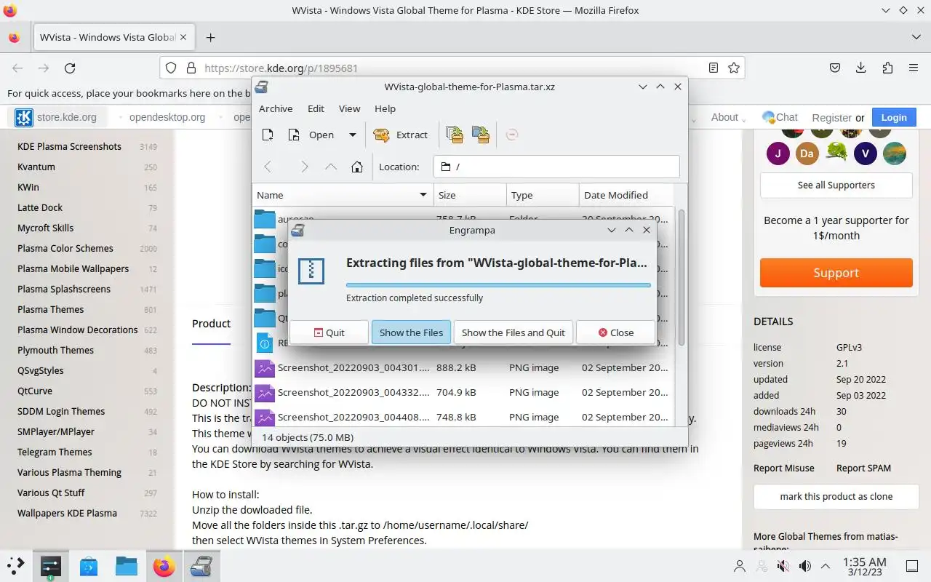Expand hidden system tray icons arrow

[x=826, y=565]
